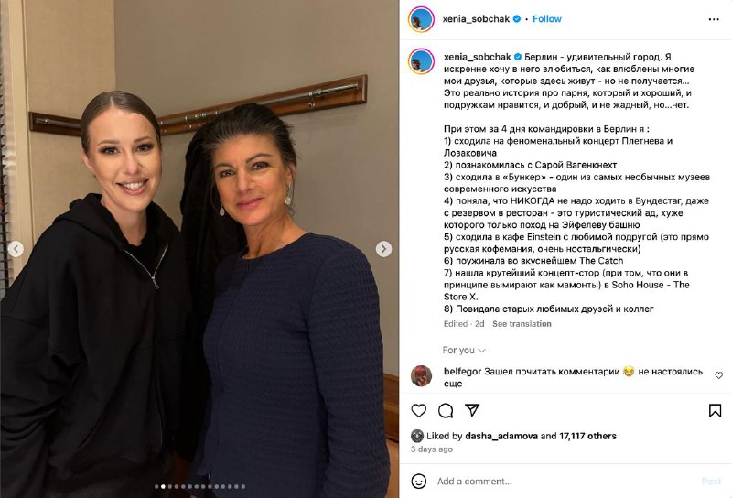Open the three-dots more options menu
This screenshot has width=732, height=498.
point(714,19)
